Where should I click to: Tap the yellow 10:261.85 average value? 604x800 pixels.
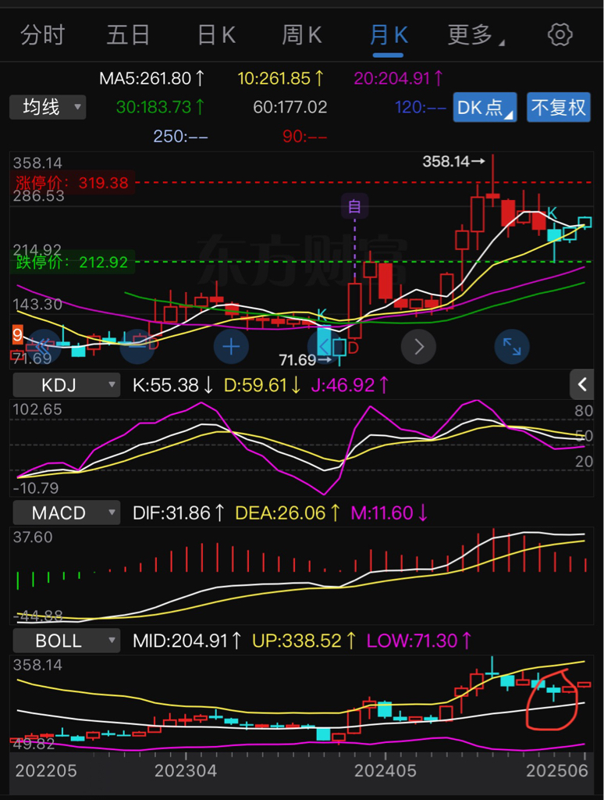[280, 78]
